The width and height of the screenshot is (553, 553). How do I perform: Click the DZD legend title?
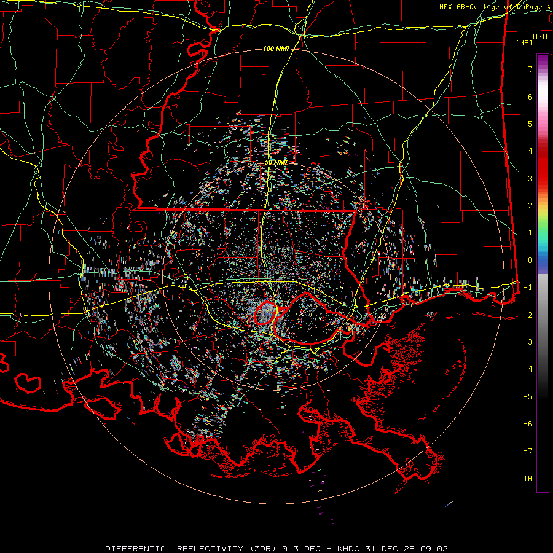pyautogui.click(x=540, y=37)
